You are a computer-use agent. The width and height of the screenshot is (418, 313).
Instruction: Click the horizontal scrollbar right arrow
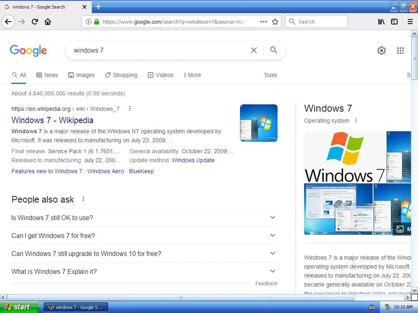click(408, 297)
